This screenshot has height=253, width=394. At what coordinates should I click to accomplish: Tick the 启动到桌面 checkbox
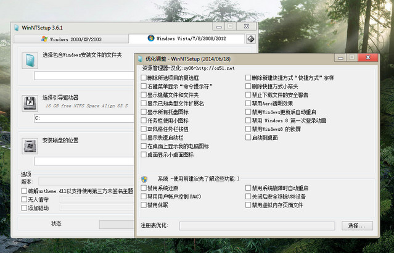click(x=248, y=138)
